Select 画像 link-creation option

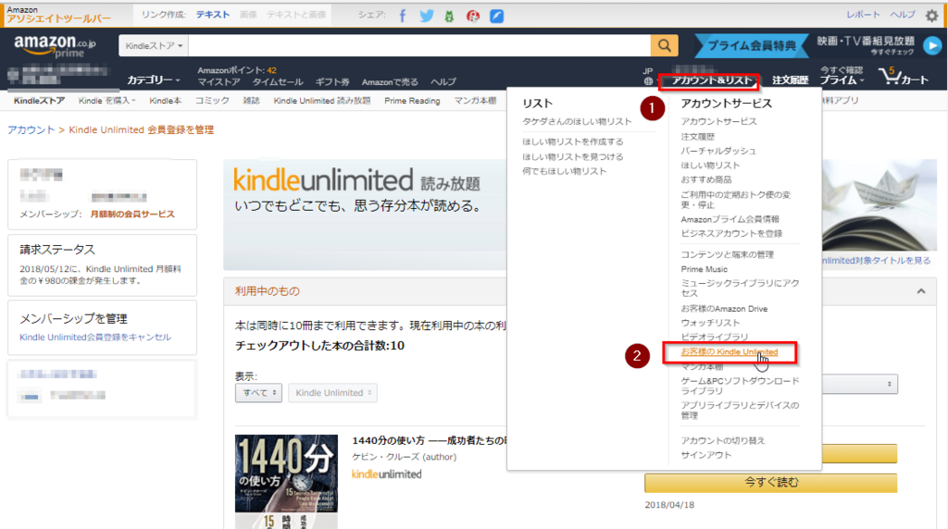(x=248, y=15)
